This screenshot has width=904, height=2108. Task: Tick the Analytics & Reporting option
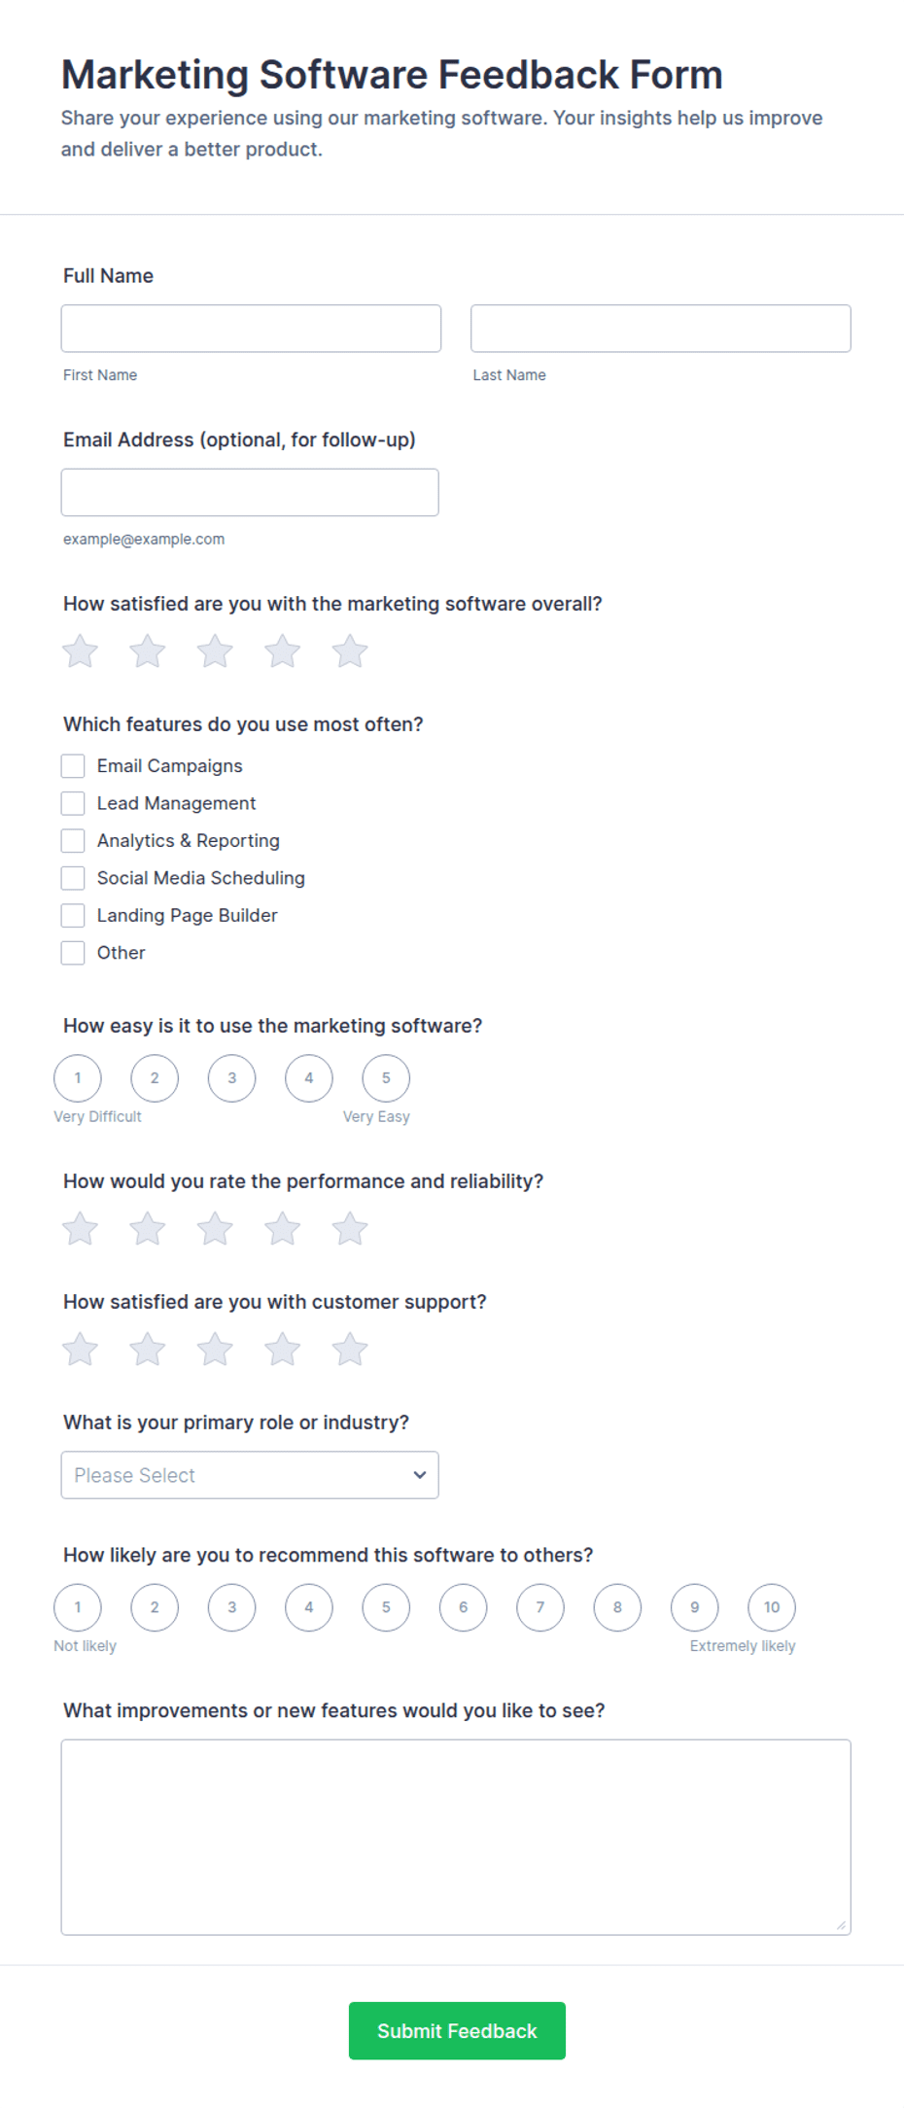tap(73, 841)
